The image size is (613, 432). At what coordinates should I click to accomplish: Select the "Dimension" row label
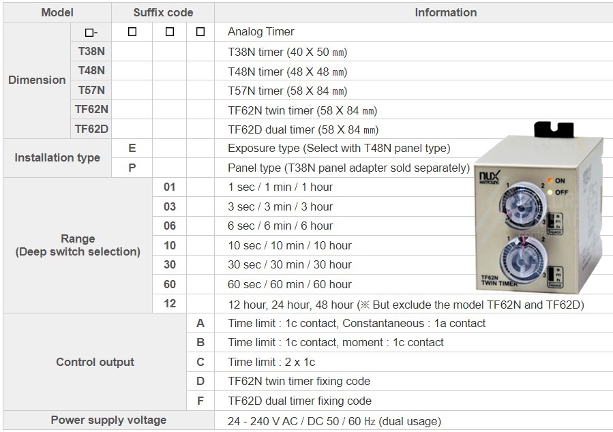37,80
